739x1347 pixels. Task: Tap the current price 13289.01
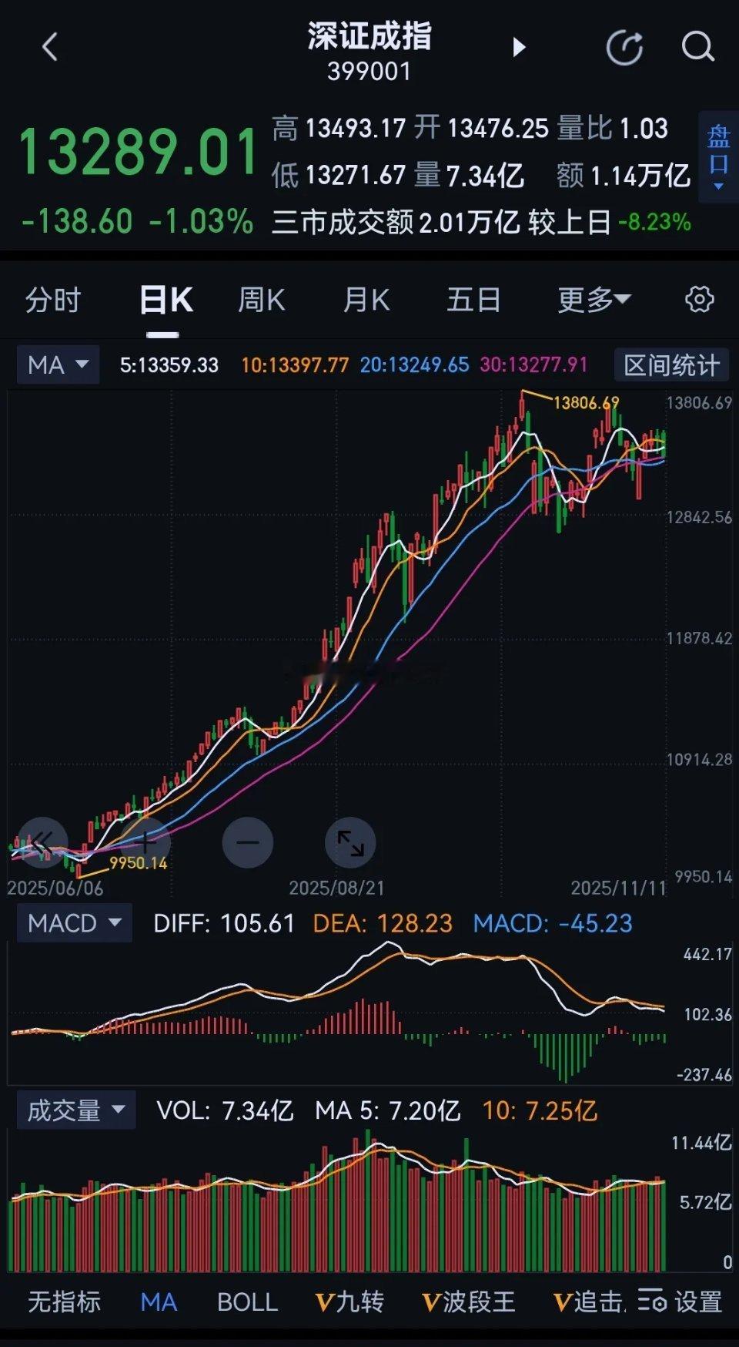point(138,153)
